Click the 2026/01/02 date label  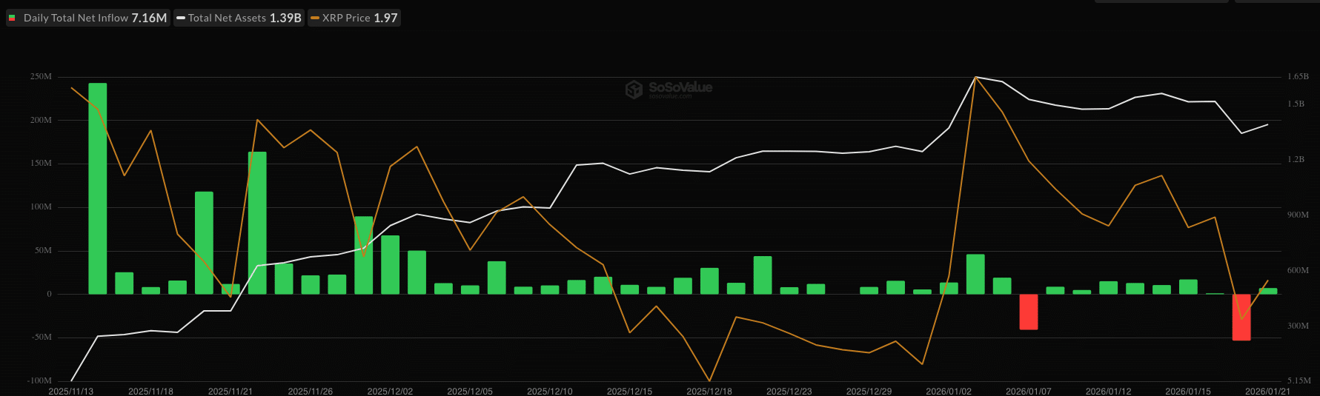tap(949, 391)
